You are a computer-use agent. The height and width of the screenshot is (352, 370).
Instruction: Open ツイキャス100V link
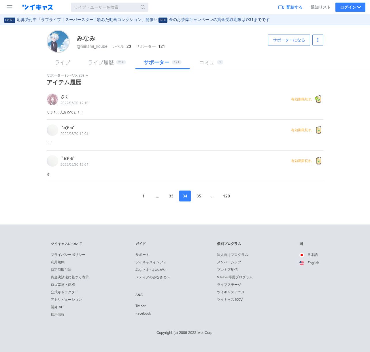point(230,300)
